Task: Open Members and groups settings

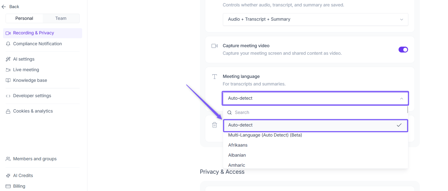Action: click(35, 159)
